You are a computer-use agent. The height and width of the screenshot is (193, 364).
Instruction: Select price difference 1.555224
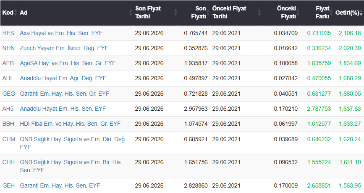[319, 162]
